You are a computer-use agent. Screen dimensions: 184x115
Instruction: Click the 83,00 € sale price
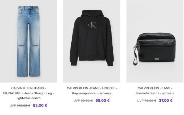point(40,105)
